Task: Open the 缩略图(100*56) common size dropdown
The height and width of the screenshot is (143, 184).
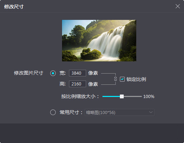Action: [x=119, y=112]
